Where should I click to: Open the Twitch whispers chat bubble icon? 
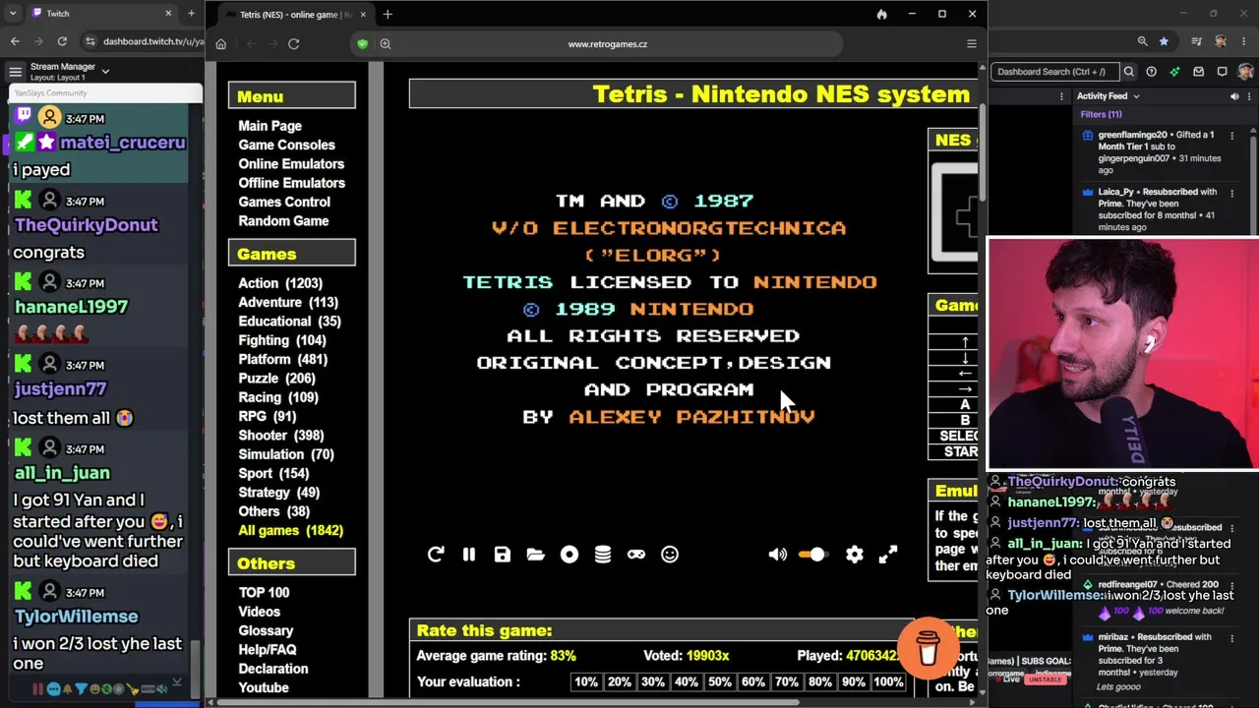click(1222, 72)
